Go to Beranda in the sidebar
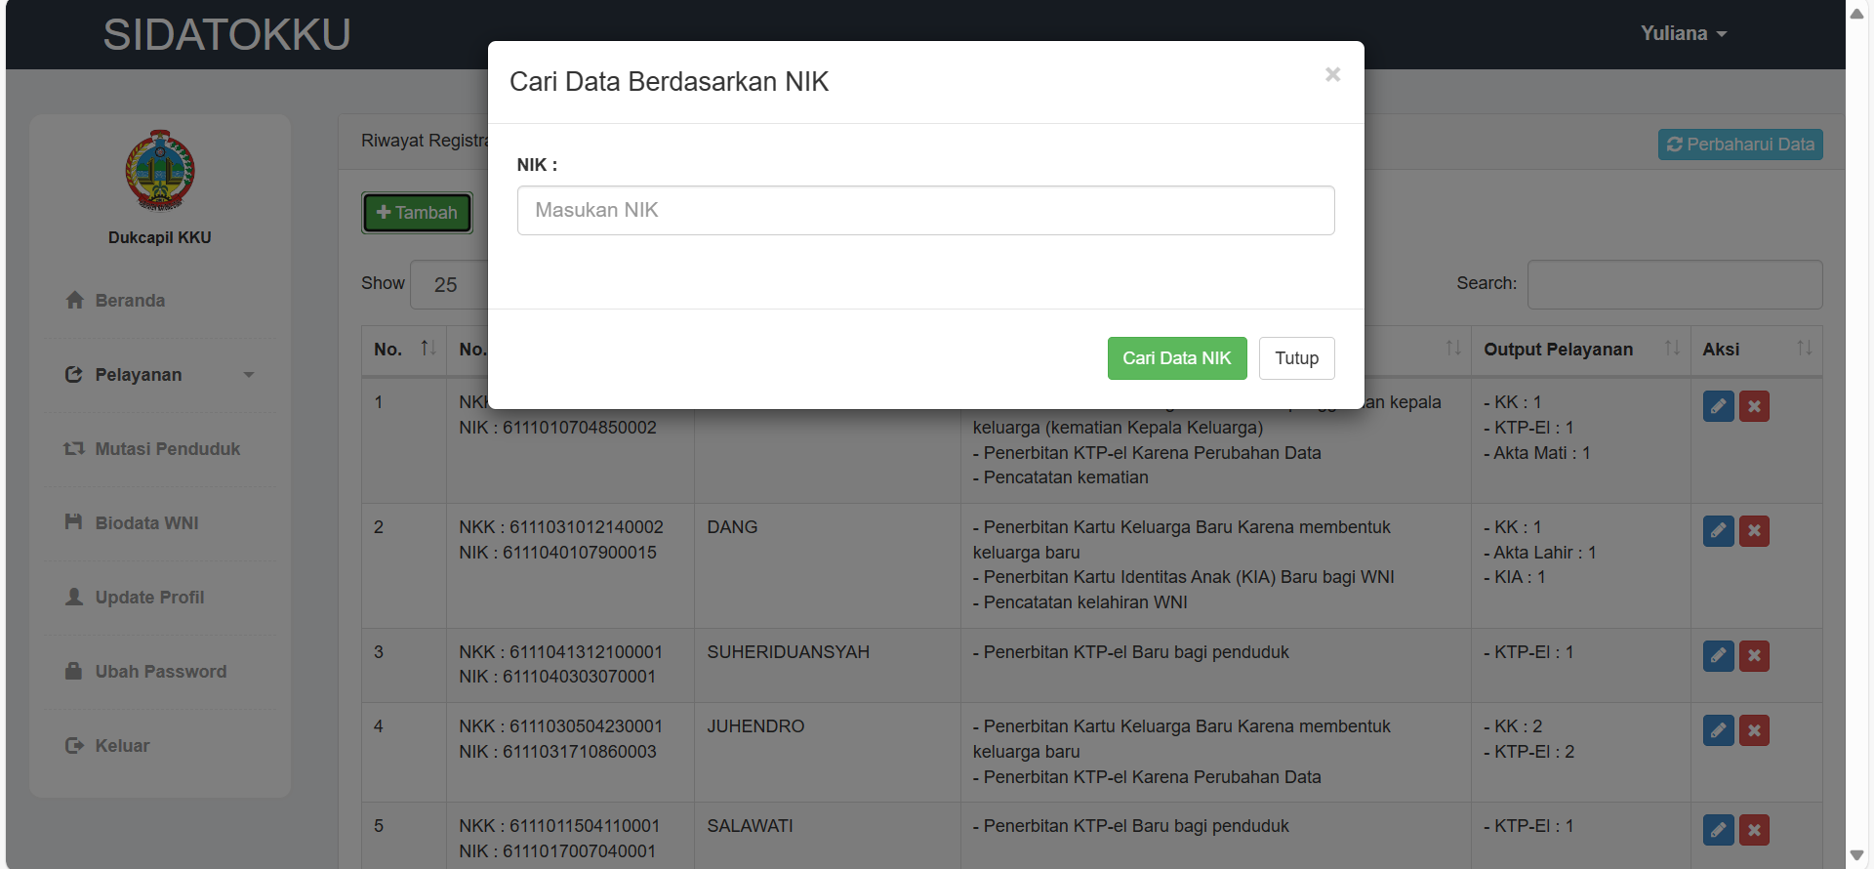Image resolution: width=1874 pixels, height=869 pixels. (130, 301)
